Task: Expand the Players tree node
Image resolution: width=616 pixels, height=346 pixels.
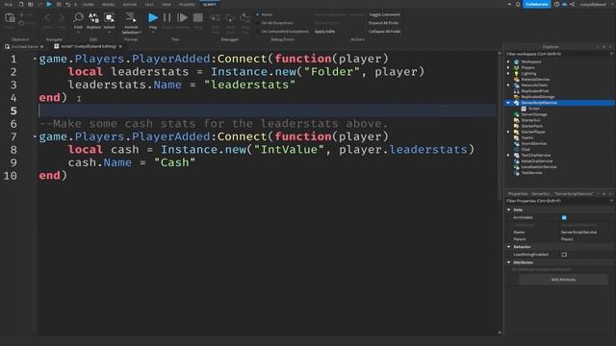Action: pos(508,67)
